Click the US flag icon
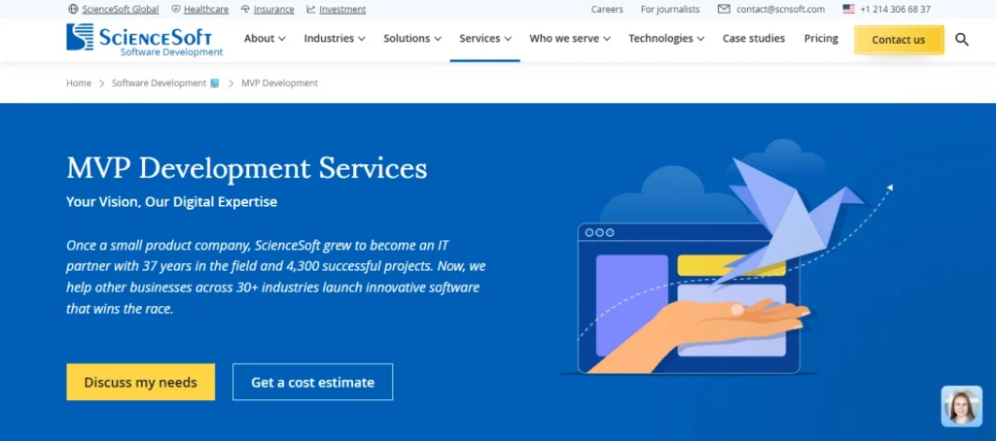 848,9
